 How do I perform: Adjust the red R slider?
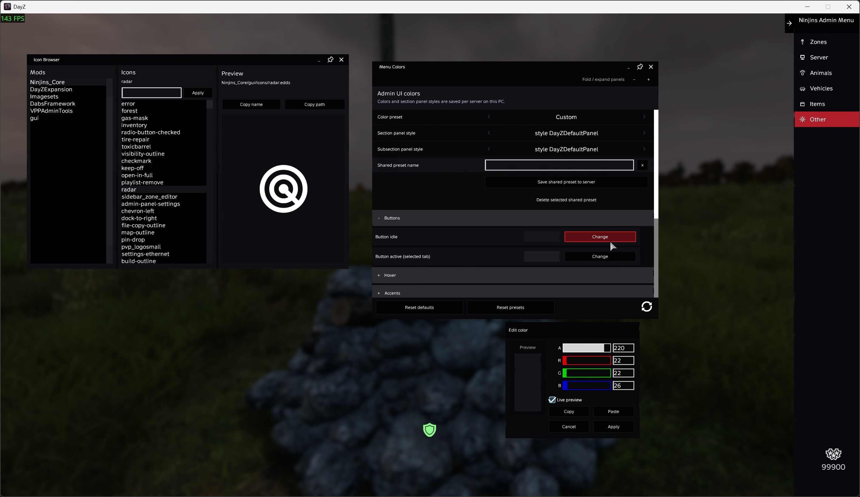[587, 360]
